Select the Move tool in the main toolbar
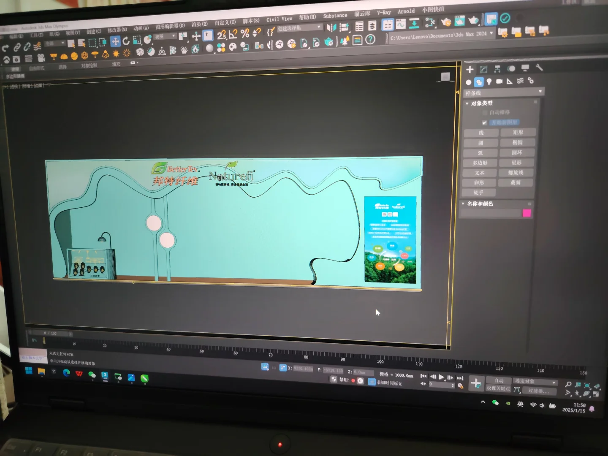 [115, 41]
